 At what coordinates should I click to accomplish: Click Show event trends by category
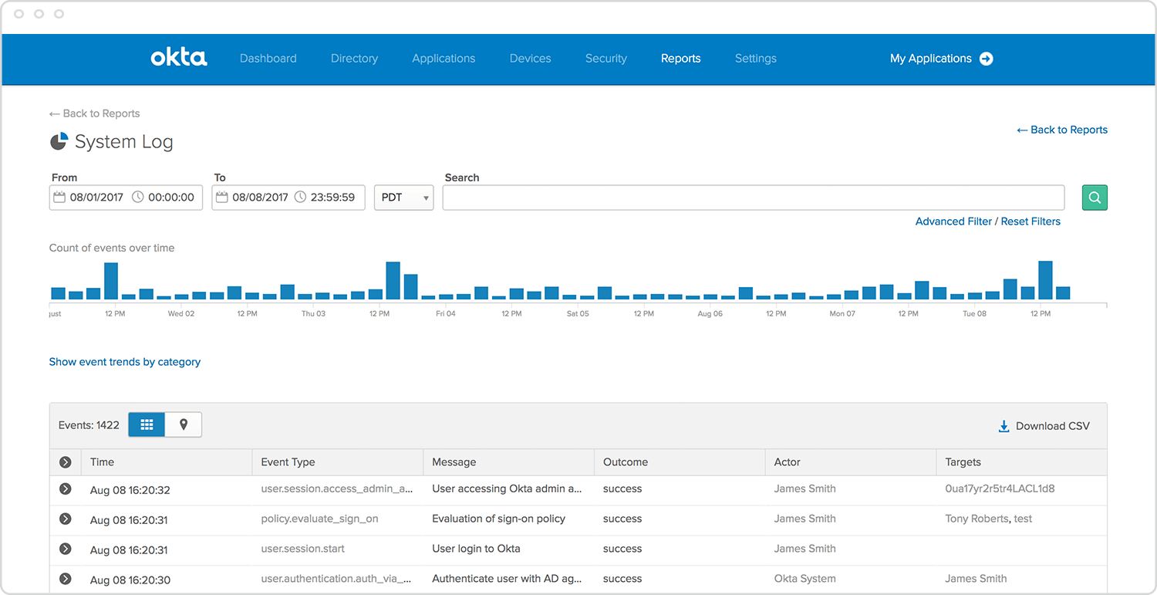(x=125, y=362)
